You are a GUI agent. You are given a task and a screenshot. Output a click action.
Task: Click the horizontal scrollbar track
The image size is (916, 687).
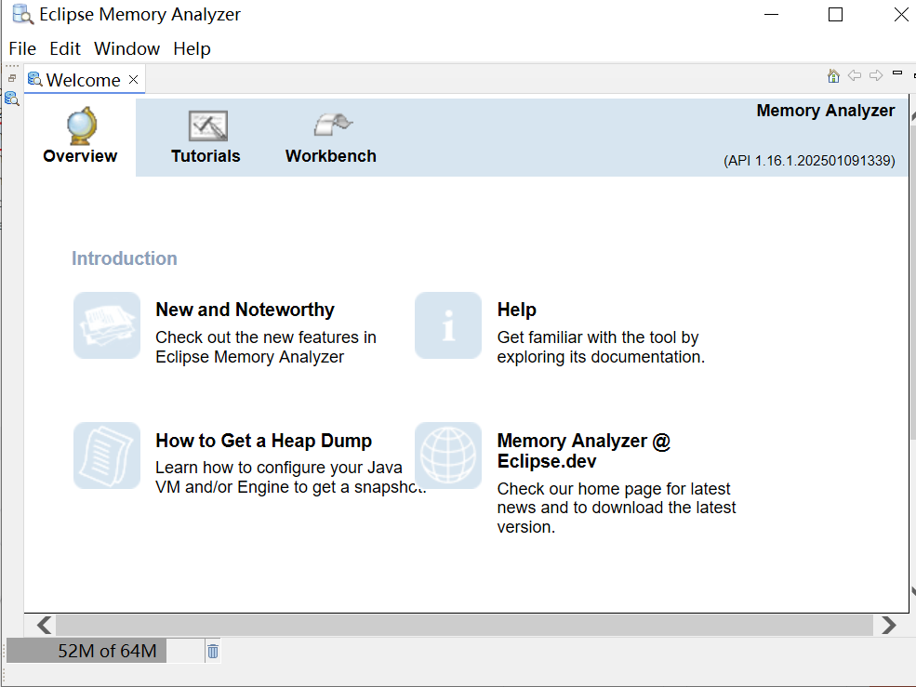[464, 625]
